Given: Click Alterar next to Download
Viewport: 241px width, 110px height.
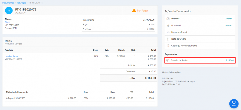Looking at the screenshot, I should [x=228, y=25].
